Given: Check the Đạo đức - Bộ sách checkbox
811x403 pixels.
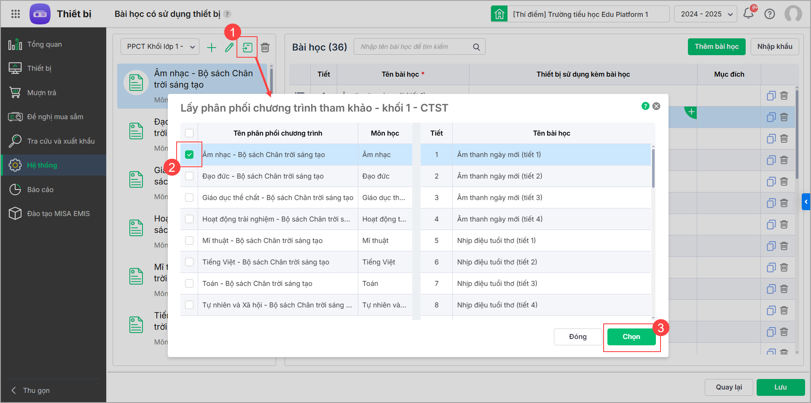Looking at the screenshot, I should coord(189,176).
